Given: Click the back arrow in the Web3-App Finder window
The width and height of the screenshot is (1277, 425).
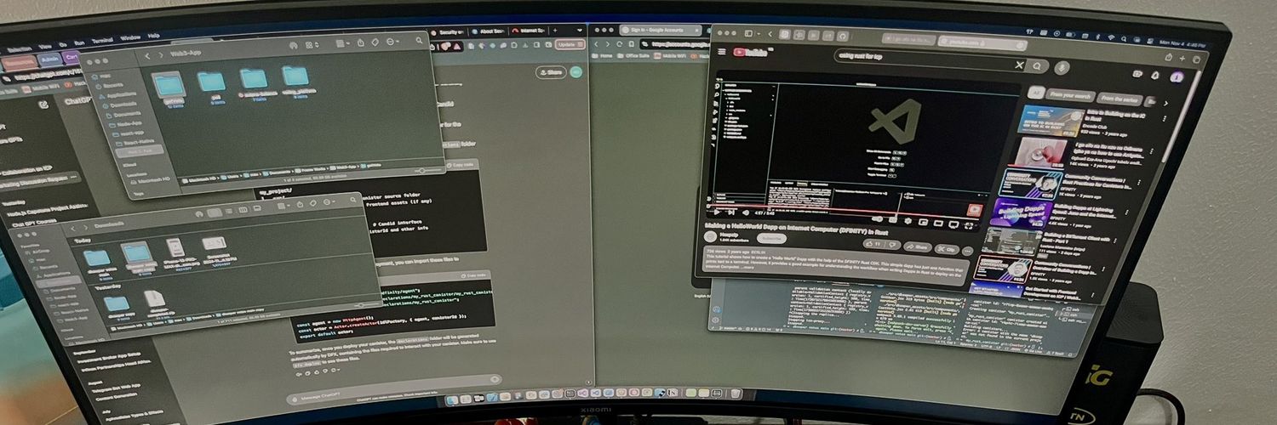Looking at the screenshot, I should (147, 56).
